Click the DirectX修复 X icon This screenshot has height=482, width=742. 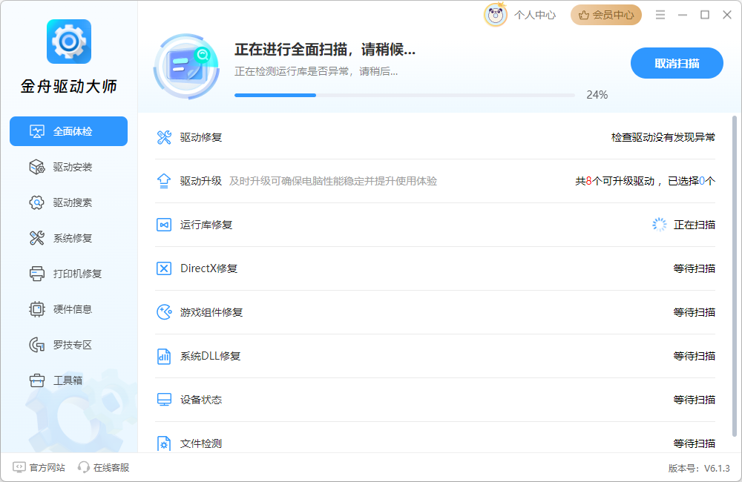pos(164,268)
